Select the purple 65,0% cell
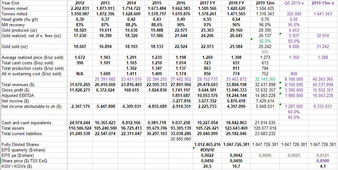The height and width of the screenshot is (170, 338). click(x=294, y=117)
